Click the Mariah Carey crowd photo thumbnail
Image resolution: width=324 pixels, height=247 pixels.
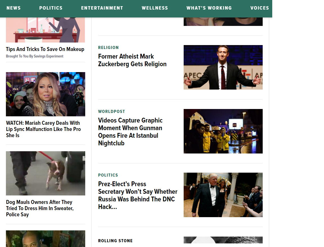46,94
